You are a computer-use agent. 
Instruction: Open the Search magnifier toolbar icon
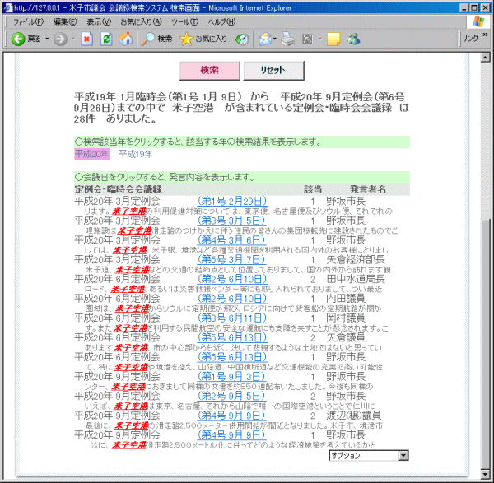click(x=147, y=39)
